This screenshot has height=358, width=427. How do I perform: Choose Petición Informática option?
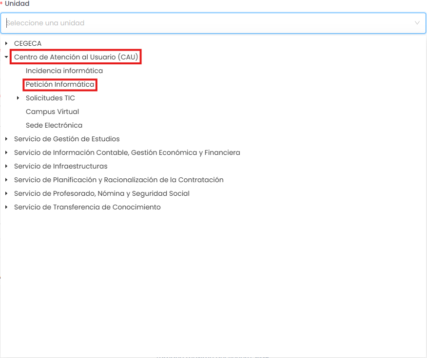pyautogui.click(x=60, y=84)
